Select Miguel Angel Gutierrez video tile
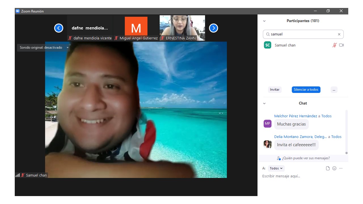 136,28
